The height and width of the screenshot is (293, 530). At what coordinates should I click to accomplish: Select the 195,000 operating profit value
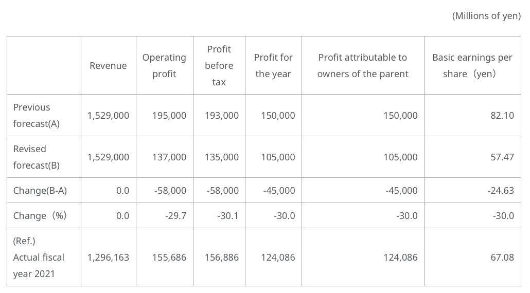click(169, 115)
